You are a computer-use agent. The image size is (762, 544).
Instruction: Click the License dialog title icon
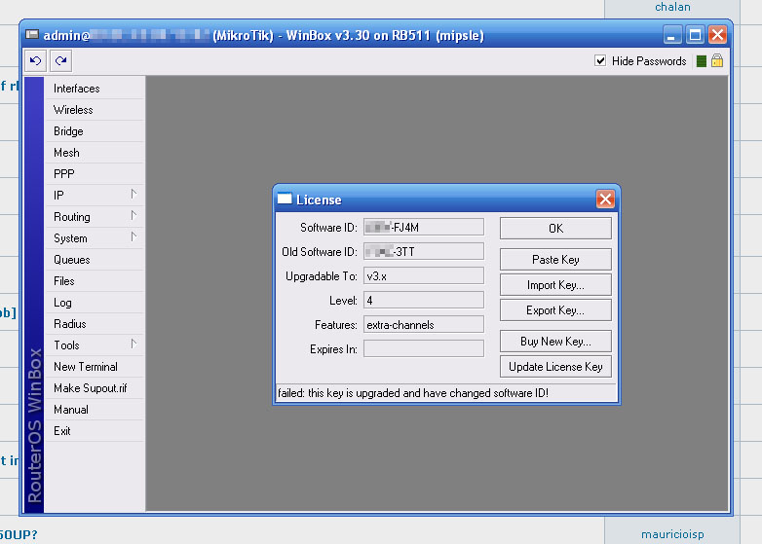[x=285, y=199]
